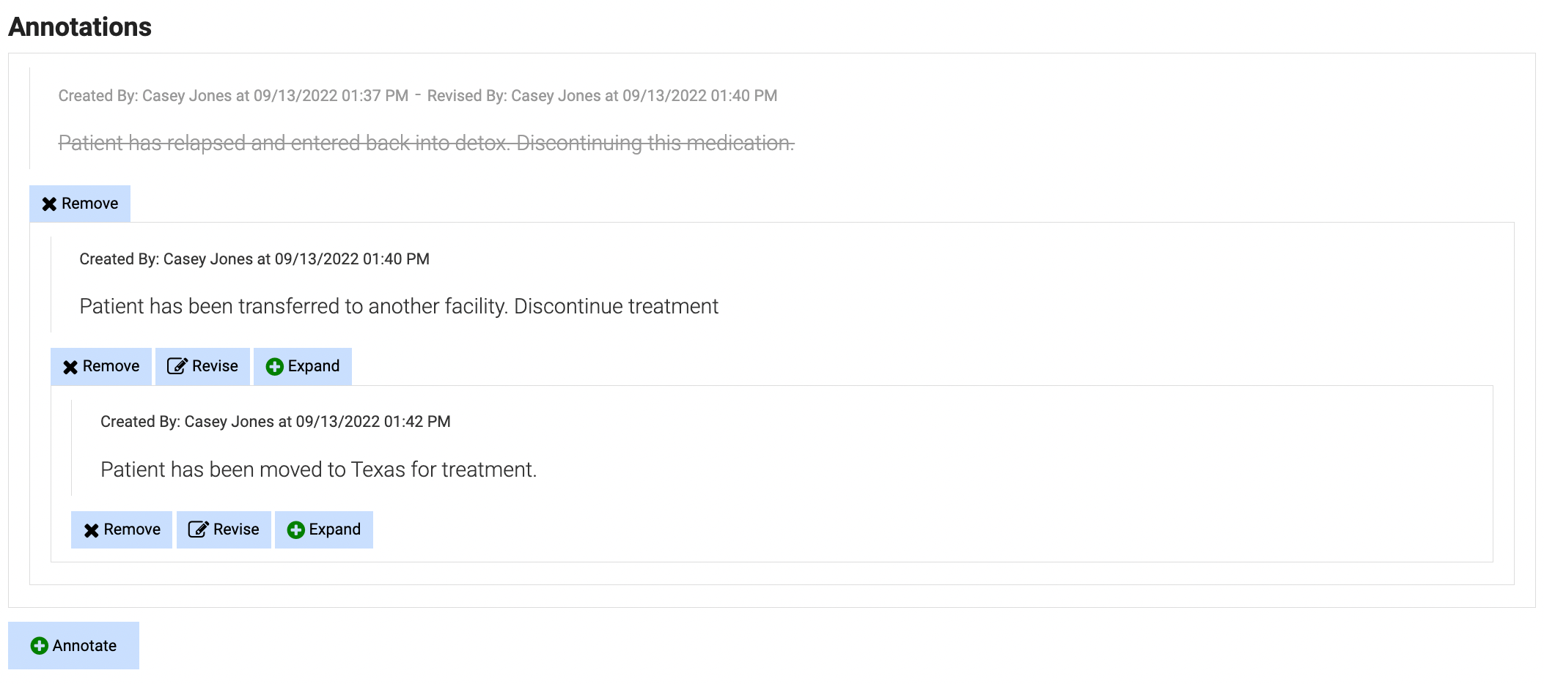
Task: Expand the 'transferred to another facility' annotation
Action: point(303,366)
